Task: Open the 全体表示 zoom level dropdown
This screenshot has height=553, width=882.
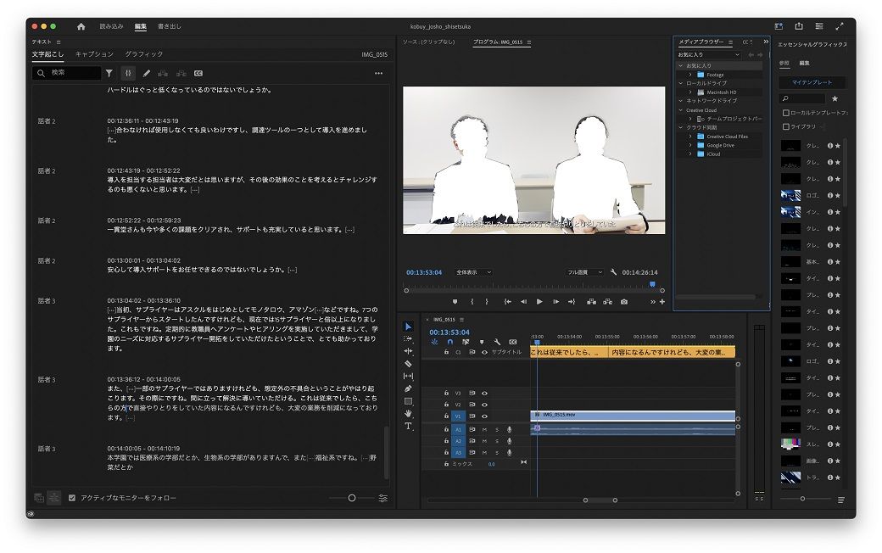Action: (x=472, y=272)
